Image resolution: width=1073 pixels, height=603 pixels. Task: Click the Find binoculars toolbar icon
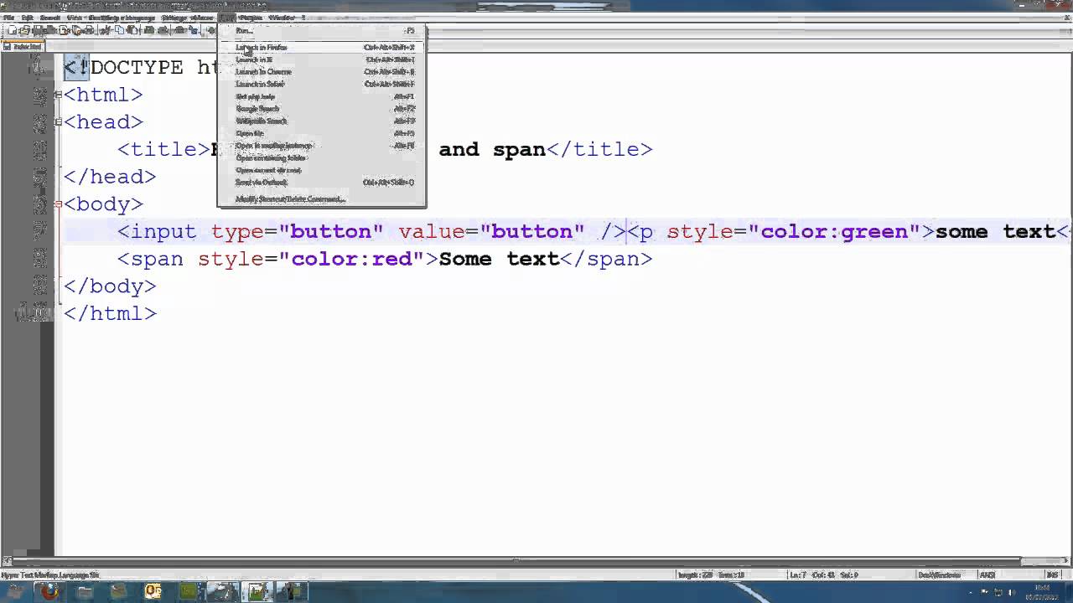179,31
